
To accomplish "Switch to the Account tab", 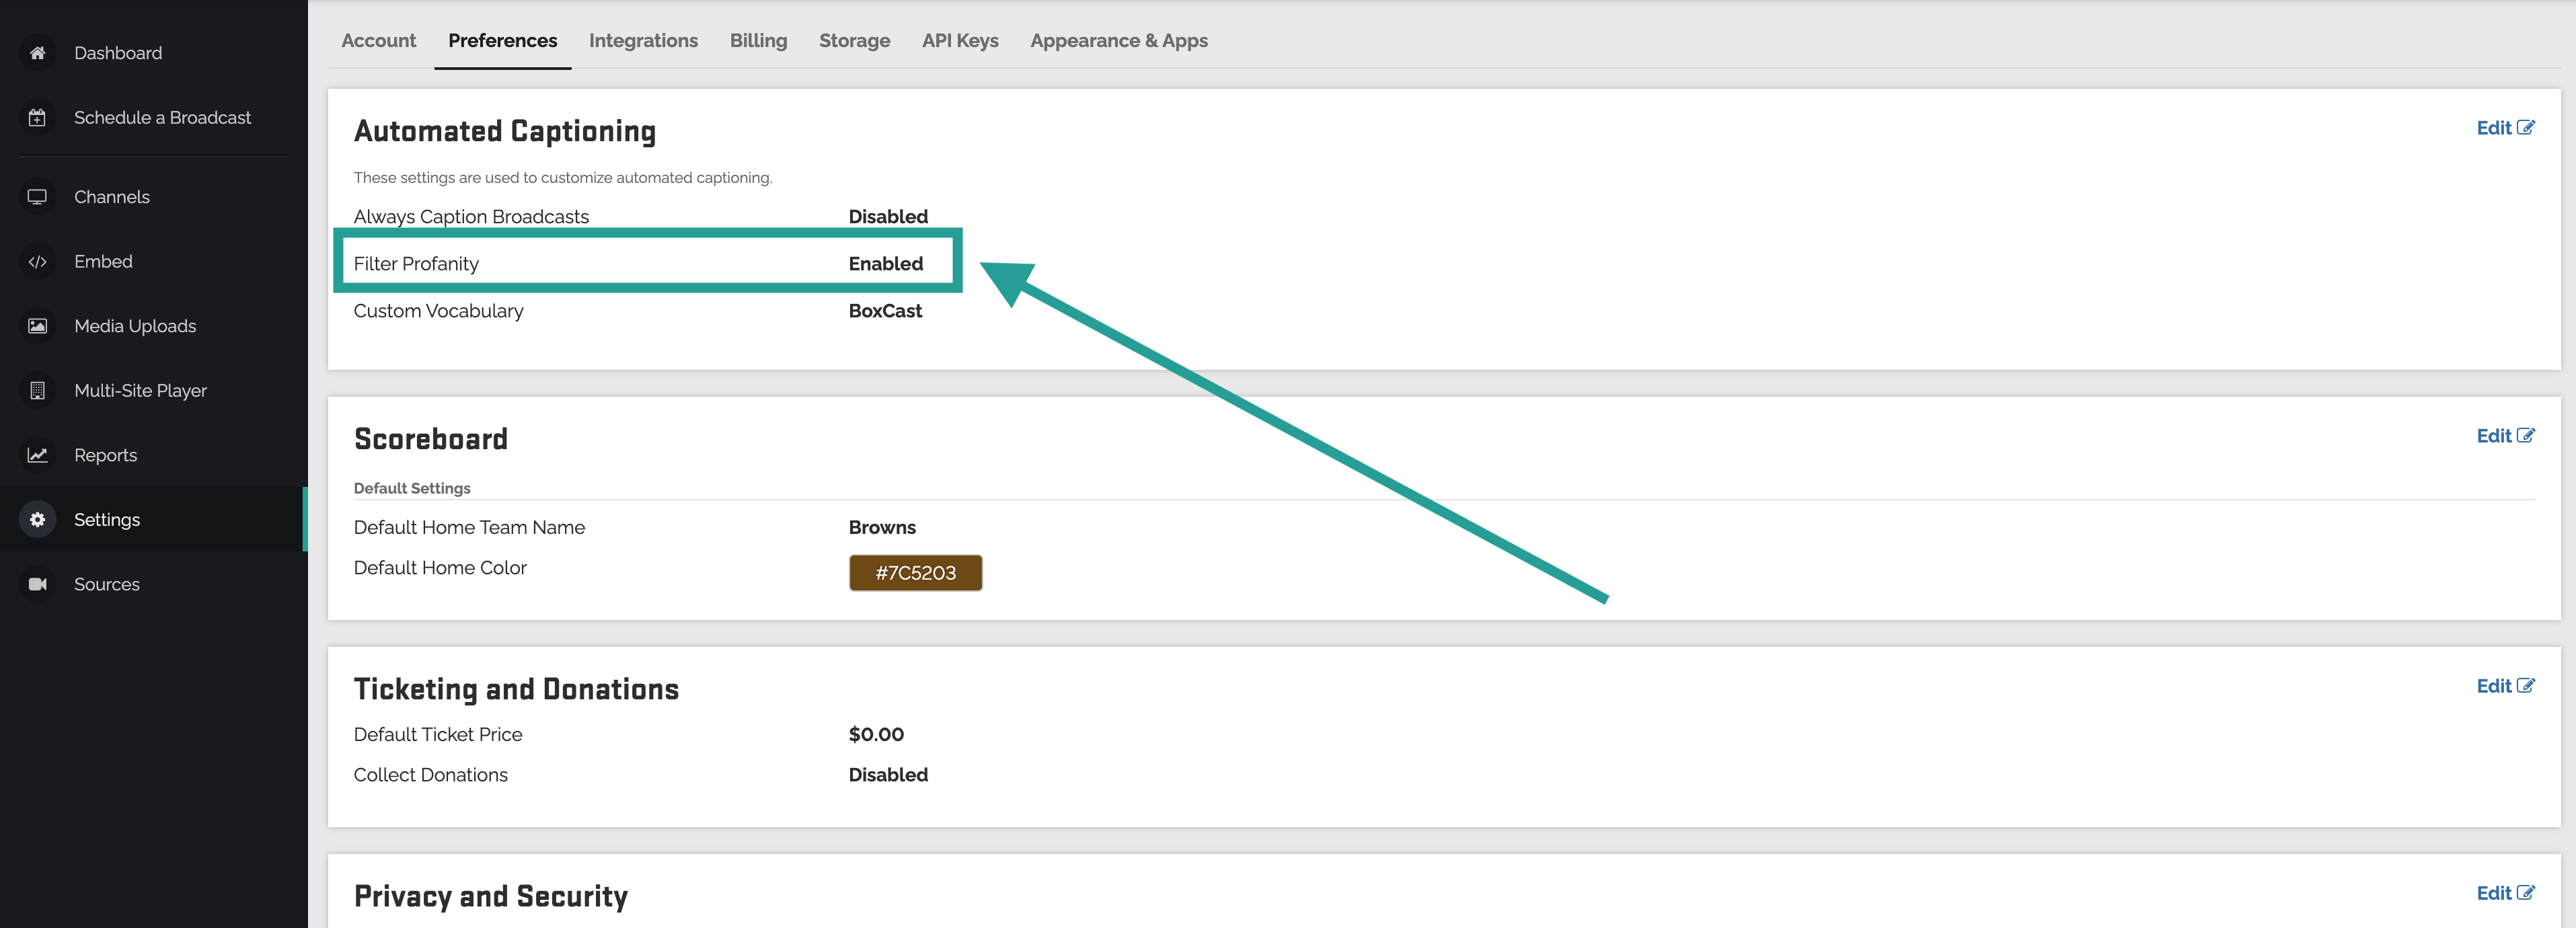I will click(x=378, y=41).
